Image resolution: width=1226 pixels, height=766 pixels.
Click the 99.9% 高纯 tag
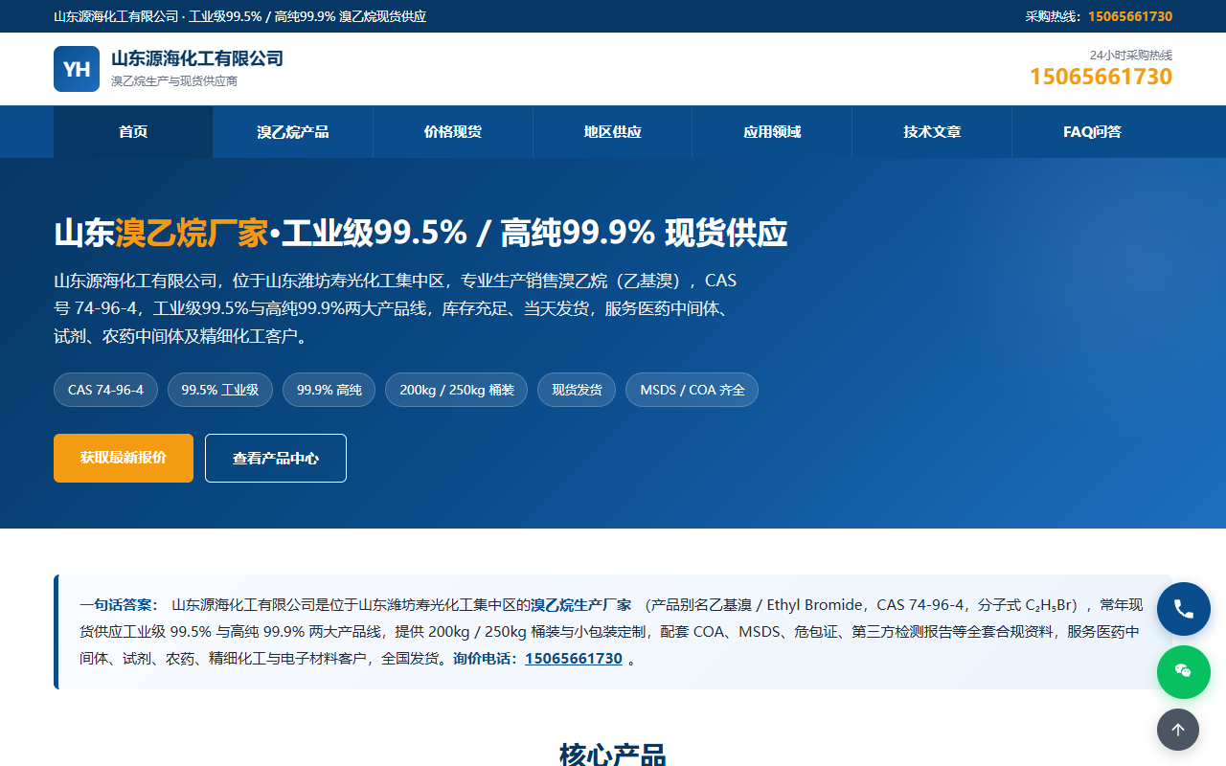329,390
